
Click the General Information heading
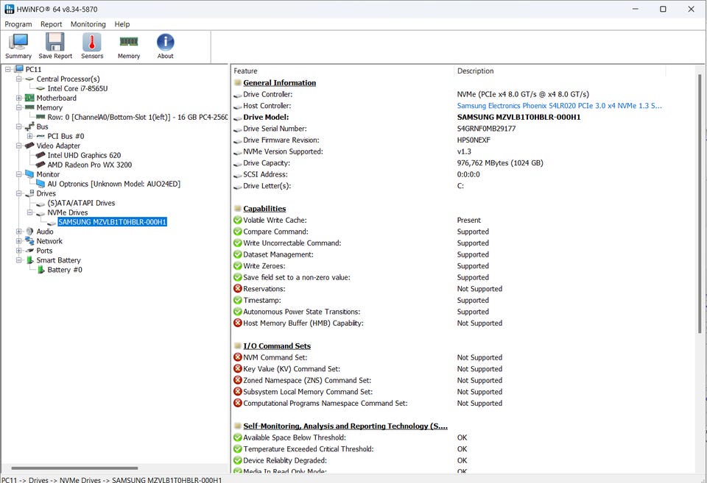pyautogui.click(x=279, y=82)
